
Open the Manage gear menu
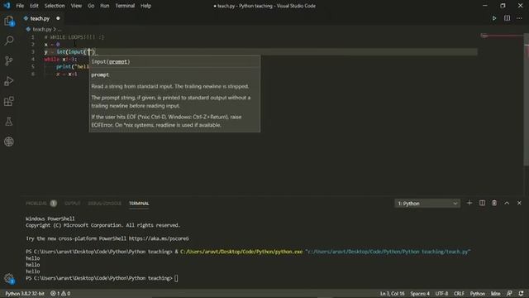click(x=9, y=279)
